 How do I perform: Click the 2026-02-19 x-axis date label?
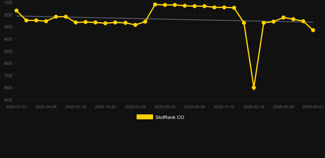click(254, 107)
